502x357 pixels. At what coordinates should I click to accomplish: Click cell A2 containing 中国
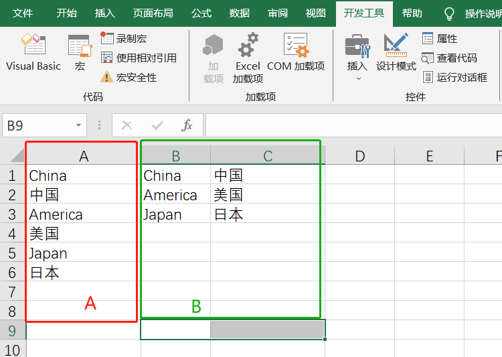click(x=83, y=194)
